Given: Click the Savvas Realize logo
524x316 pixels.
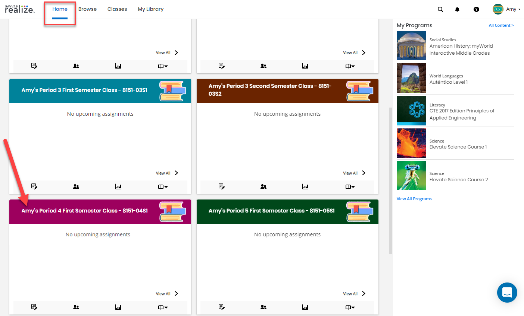Looking at the screenshot, I should point(19,9).
